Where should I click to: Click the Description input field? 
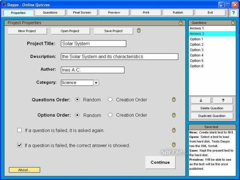119,57
